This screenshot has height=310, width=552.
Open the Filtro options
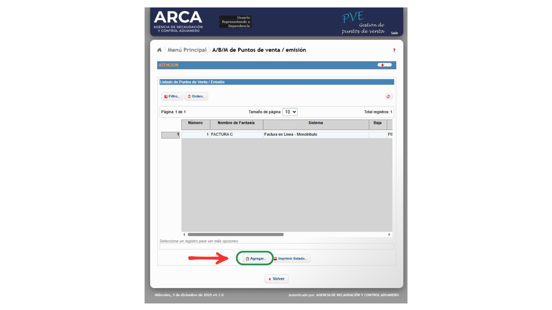click(x=172, y=96)
